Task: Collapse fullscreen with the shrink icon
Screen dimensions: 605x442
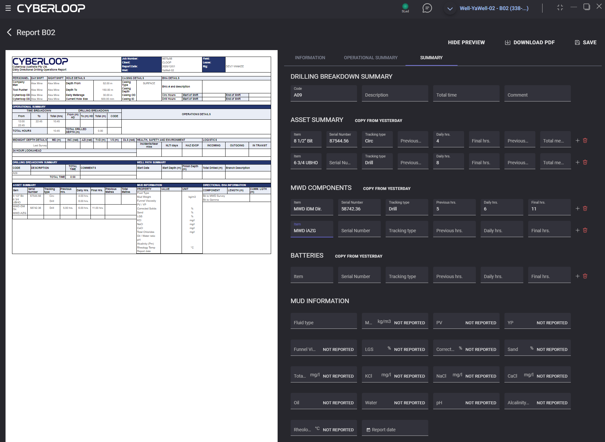Action: pyautogui.click(x=560, y=8)
